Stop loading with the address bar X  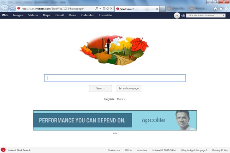111,8
